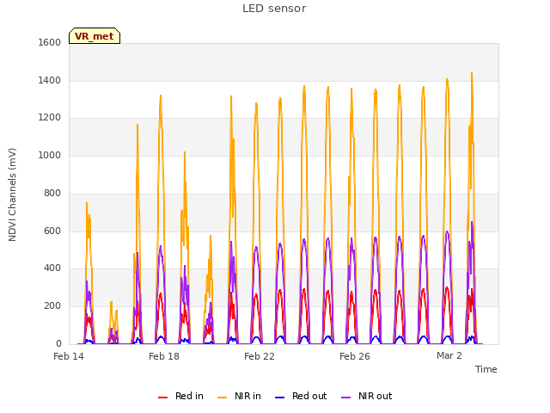Click the 1200 y-axis tick label
The width and height of the screenshot is (550, 413).
[x=50, y=118]
